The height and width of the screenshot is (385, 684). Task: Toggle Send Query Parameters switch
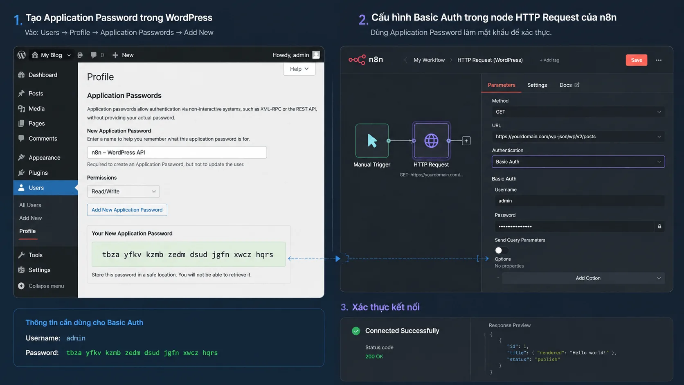pos(502,250)
